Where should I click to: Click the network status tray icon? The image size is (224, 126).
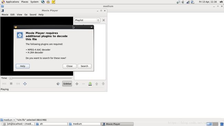[x=188, y=2]
